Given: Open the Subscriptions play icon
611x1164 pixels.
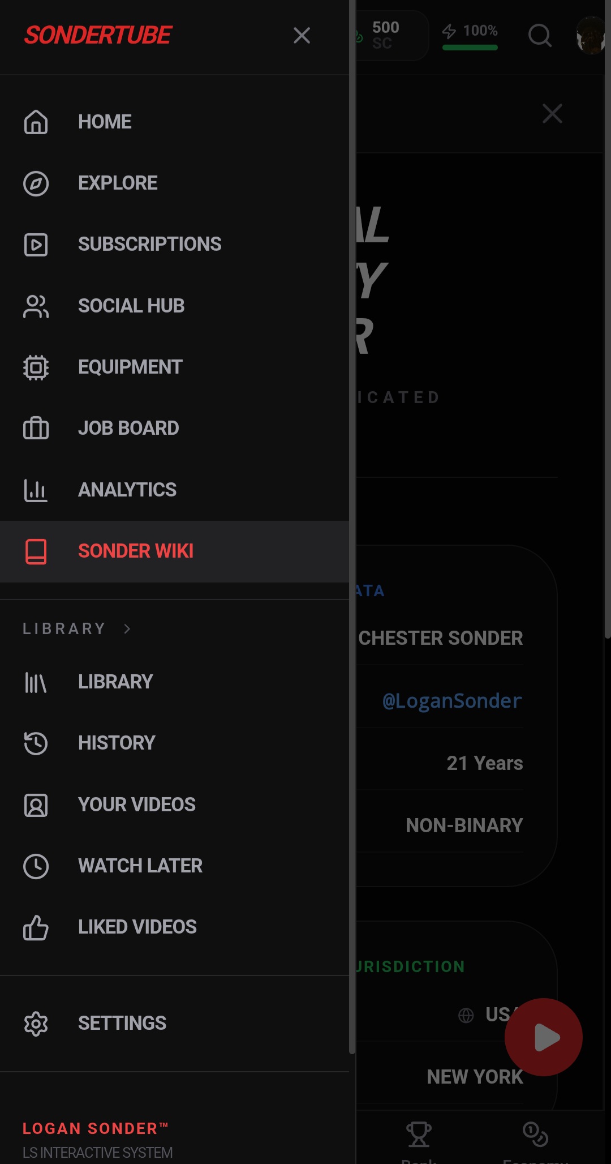Looking at the screenshot, I should (x=36, y=245).
